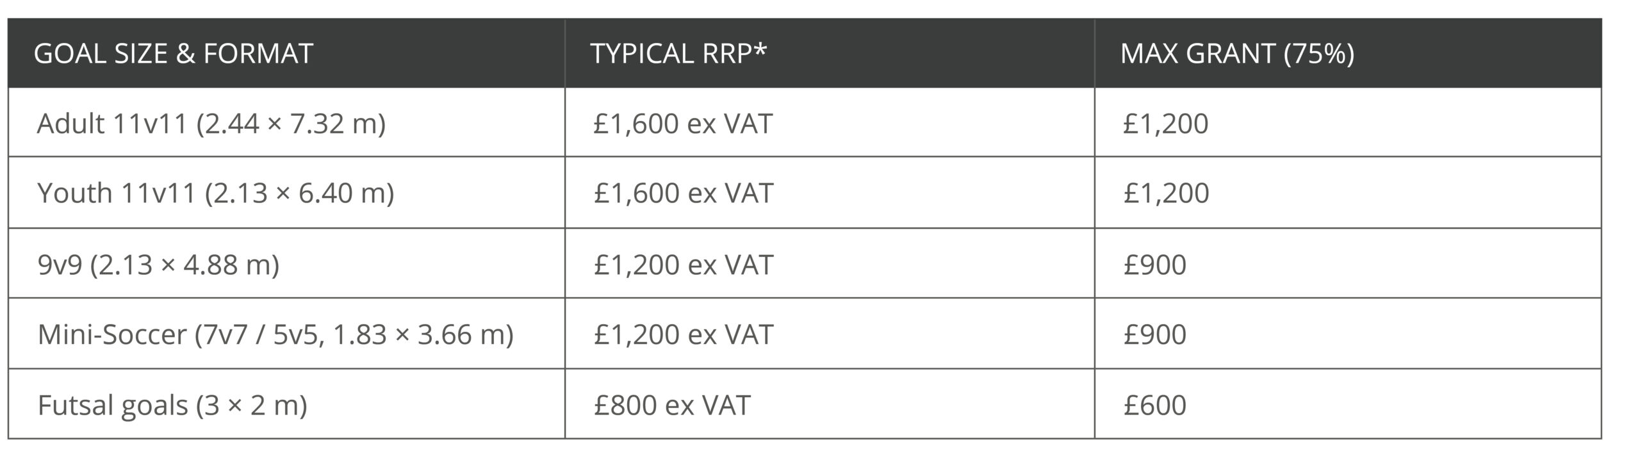Screen dimensions: 1640x451
Task: Select the Mini-Soccer £1,200 ex VAT price
Action: tap(684, 334)
